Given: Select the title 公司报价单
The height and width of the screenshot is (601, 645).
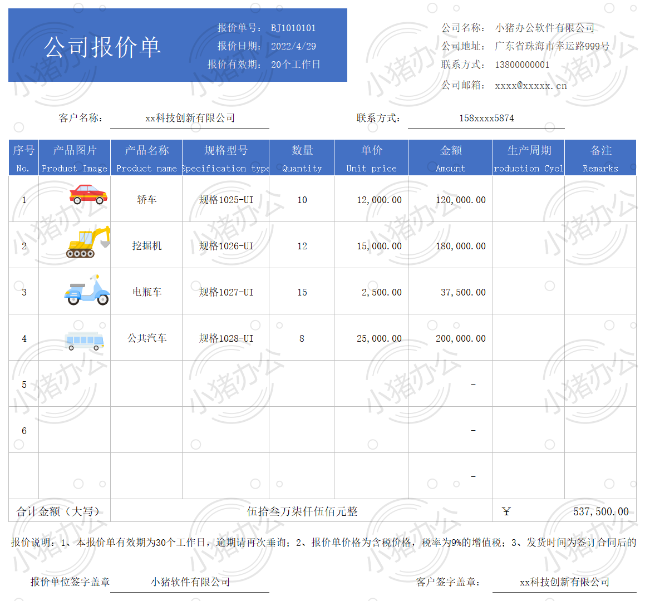Looking at the screenshot, I should (102, 47).
